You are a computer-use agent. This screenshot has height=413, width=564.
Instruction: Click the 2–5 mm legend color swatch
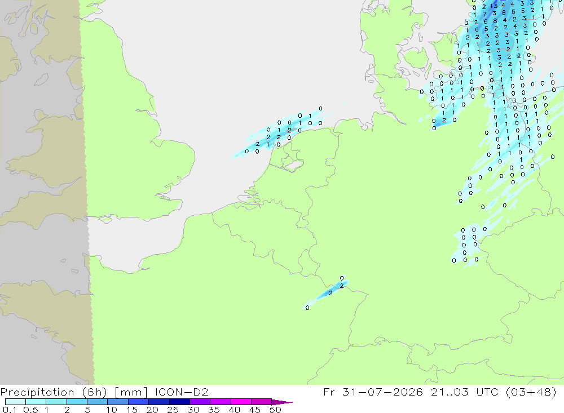[77, 402]
